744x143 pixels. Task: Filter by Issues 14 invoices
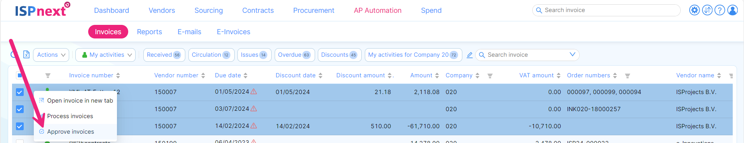(254, 55)
